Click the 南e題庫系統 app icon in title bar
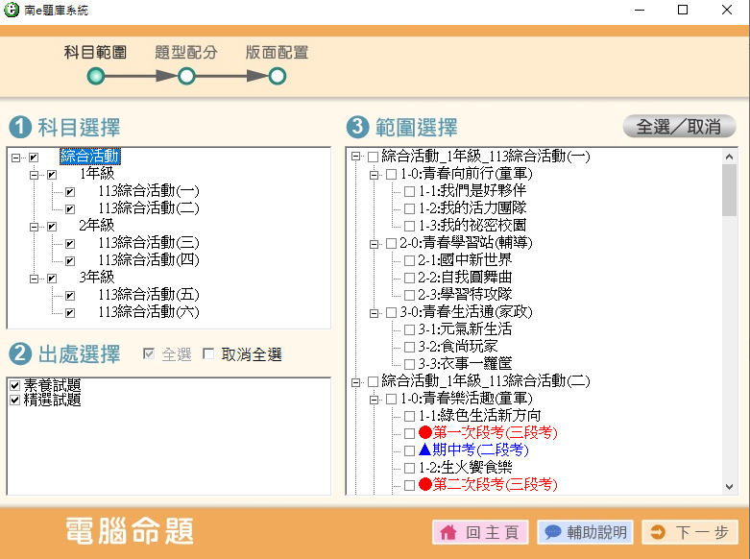This screenshot has height=559, width=750. (x=12, y=11)
